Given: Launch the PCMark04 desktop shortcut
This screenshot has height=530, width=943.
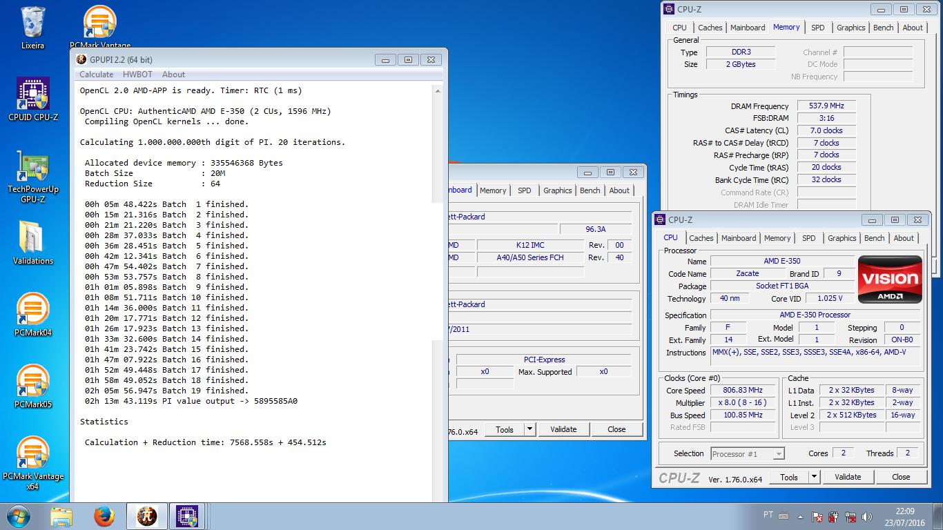Looking at the screenshot, I should pyautogui.click(x=32, y=315).
